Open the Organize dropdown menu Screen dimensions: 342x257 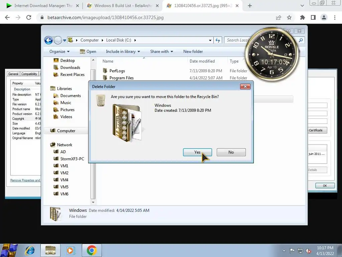[x=59, y=52]
